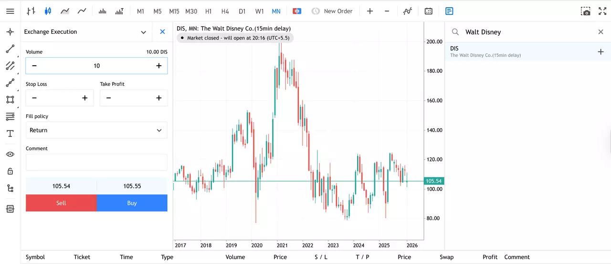
Task: Select the M15 timeframe
Action: click(x=174, y=11)
